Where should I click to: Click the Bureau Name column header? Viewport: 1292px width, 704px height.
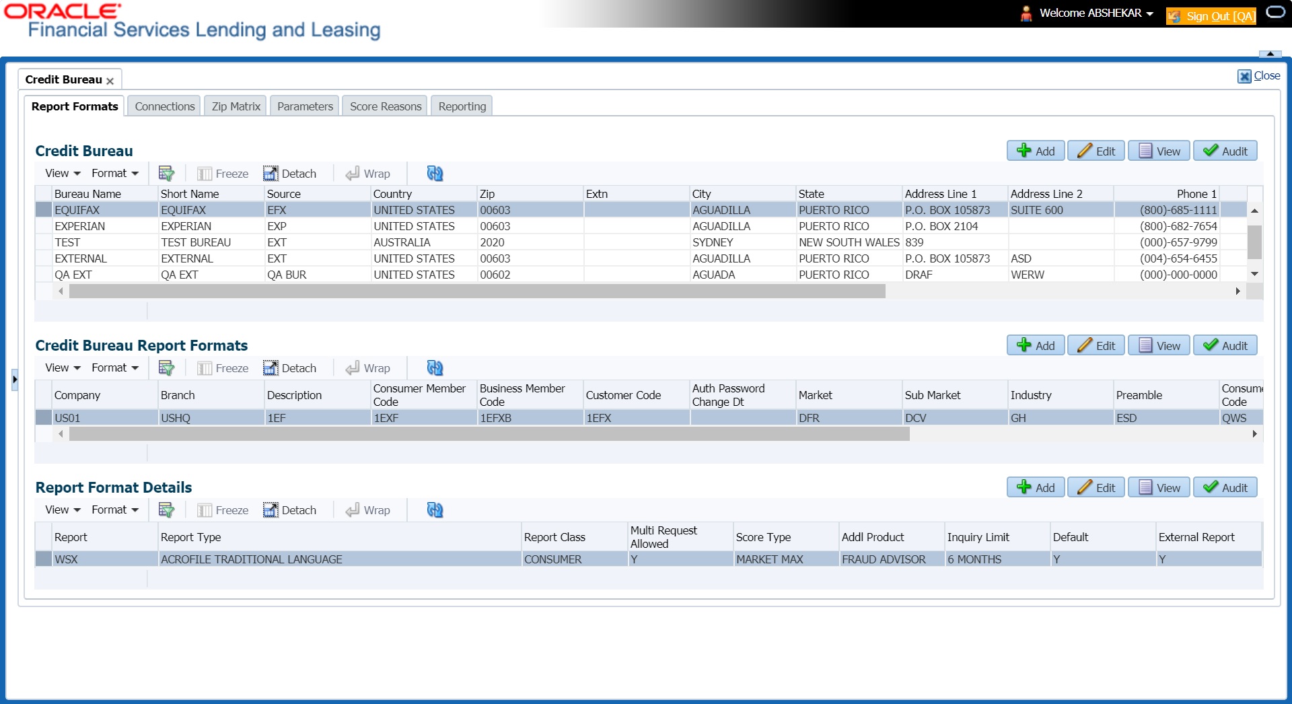point(105,194)
